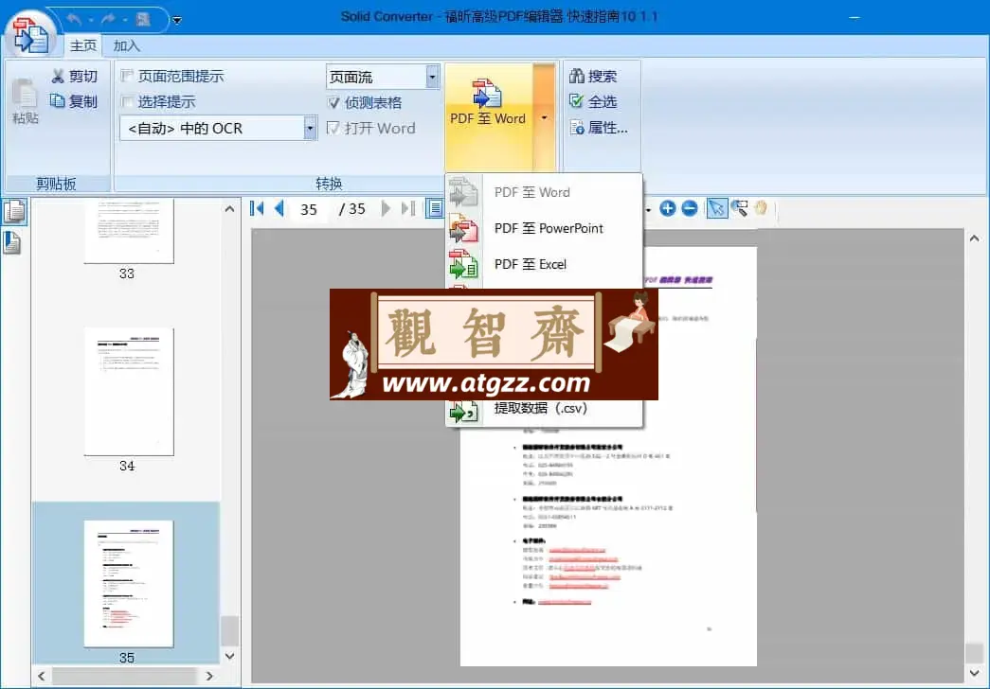This screenshot has width=990, height=689.
Task: Open the Solid Converter application menu orb
Action: [30, 35]
